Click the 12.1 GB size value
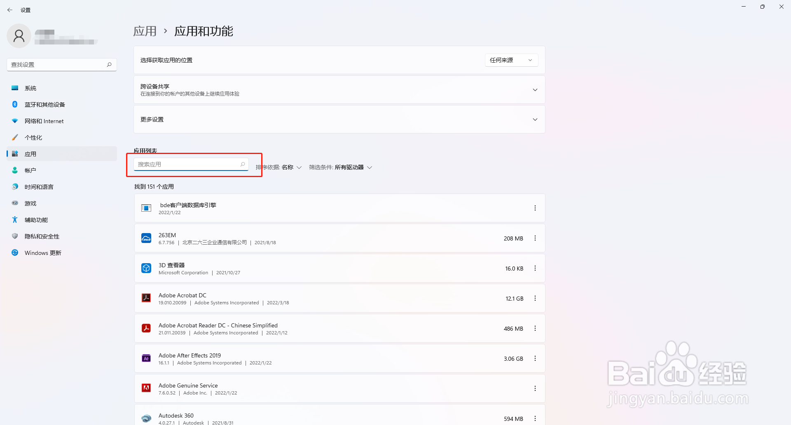791x425 pixels. pyautogui.click(x=515, y=299)
